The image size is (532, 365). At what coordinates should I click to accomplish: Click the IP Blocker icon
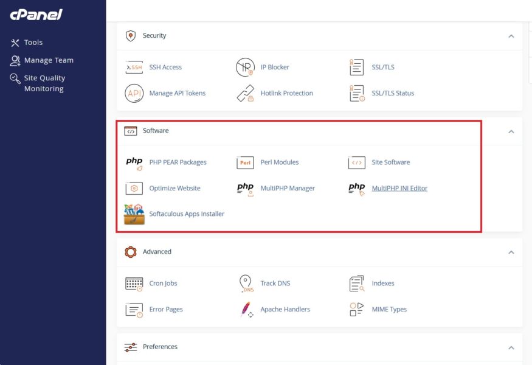coord(245,67)
